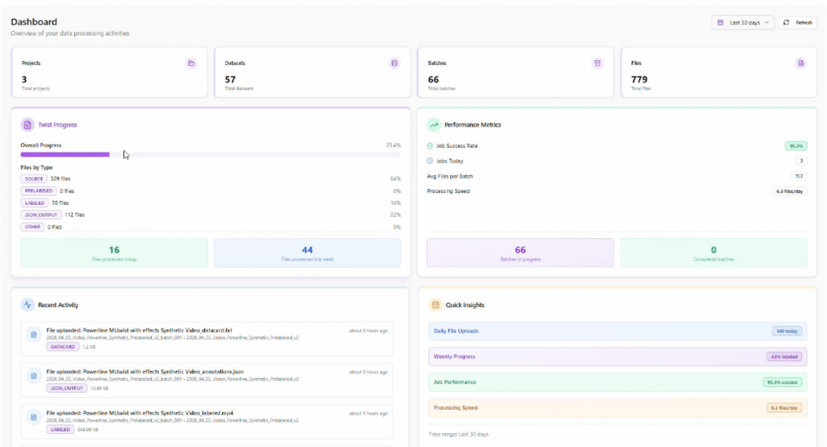
Task: Click the Performance Metrics trend icon
Action: (x=434, y=125)
